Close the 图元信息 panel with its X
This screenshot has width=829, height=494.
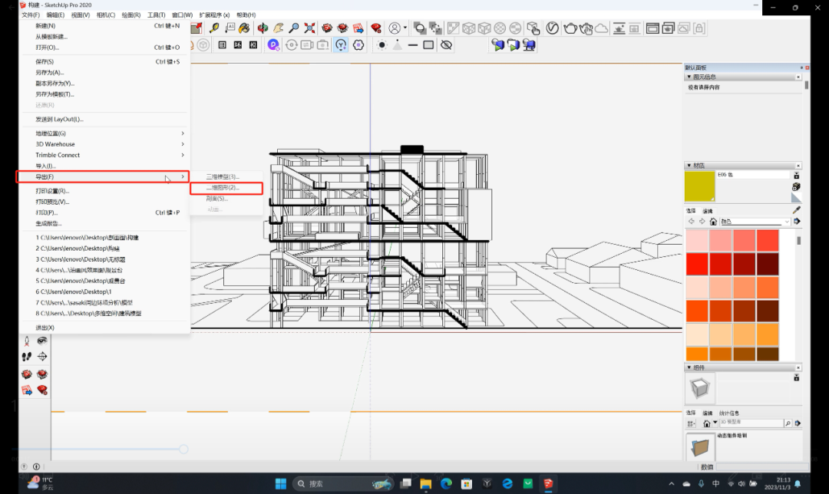[798, 77]
